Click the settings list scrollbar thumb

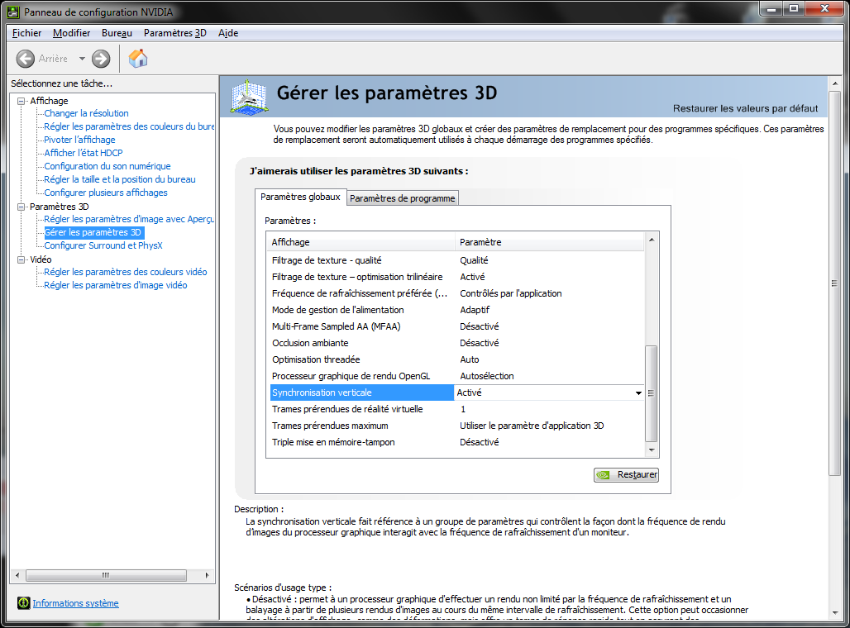tap(652, 393)
